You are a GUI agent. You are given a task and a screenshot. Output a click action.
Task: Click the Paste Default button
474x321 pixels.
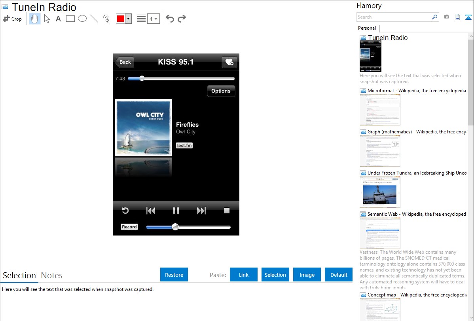(x=339, y=275)
